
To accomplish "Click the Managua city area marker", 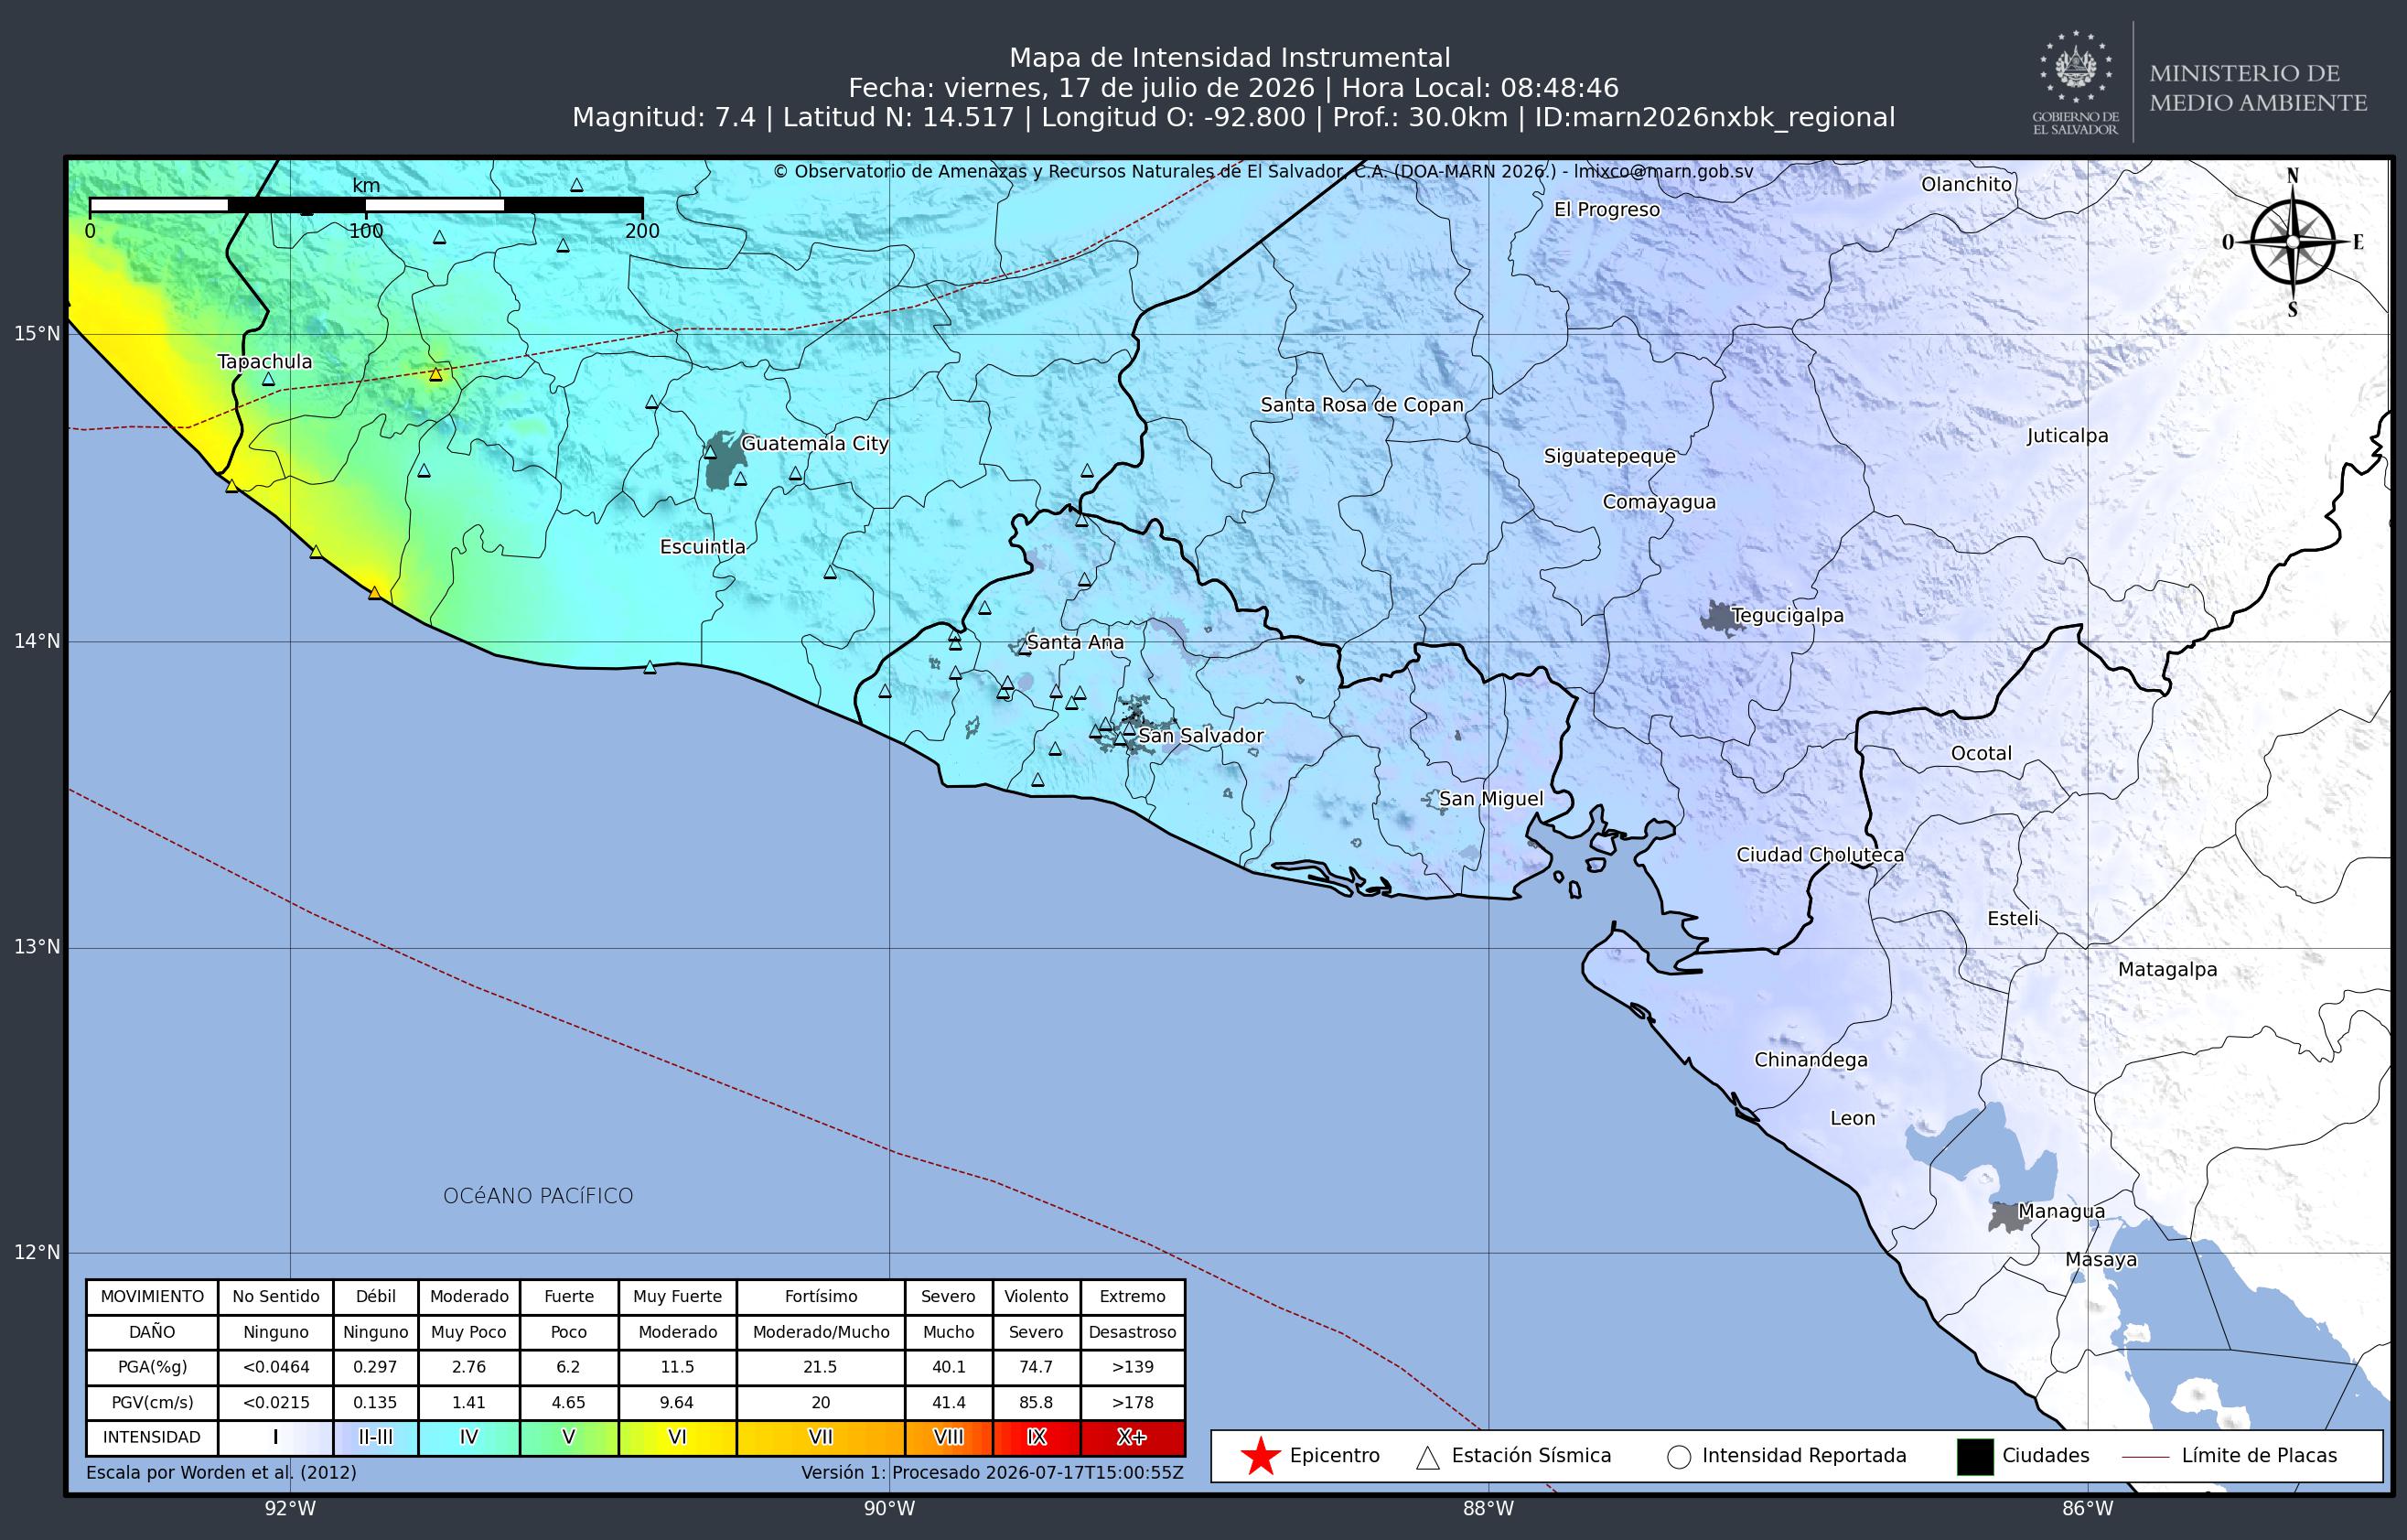I will pos(2006,1217).
